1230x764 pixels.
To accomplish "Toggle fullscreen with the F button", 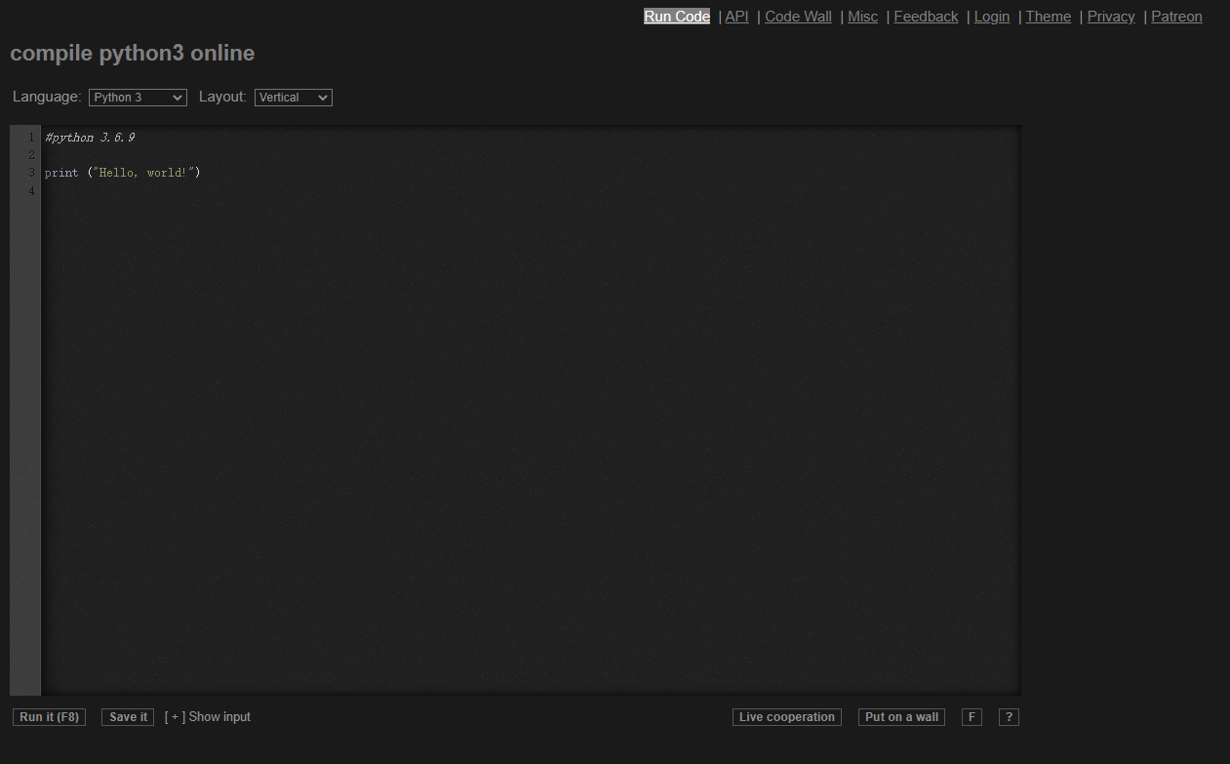I will [972, 717].
